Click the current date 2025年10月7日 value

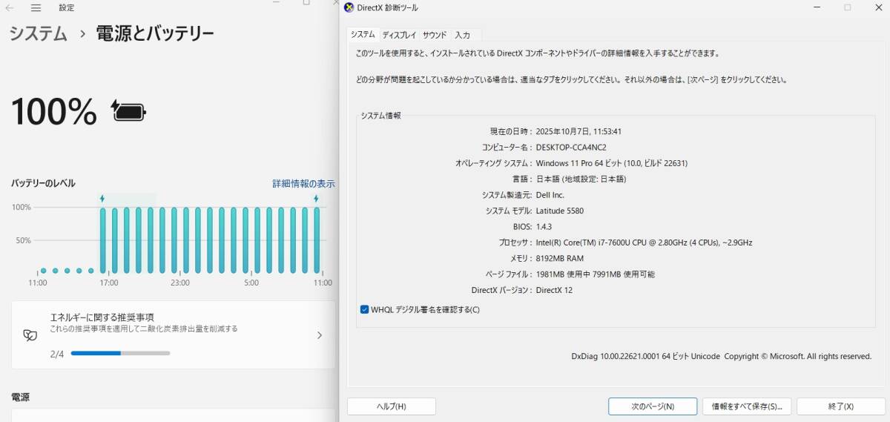click(578, 131)
